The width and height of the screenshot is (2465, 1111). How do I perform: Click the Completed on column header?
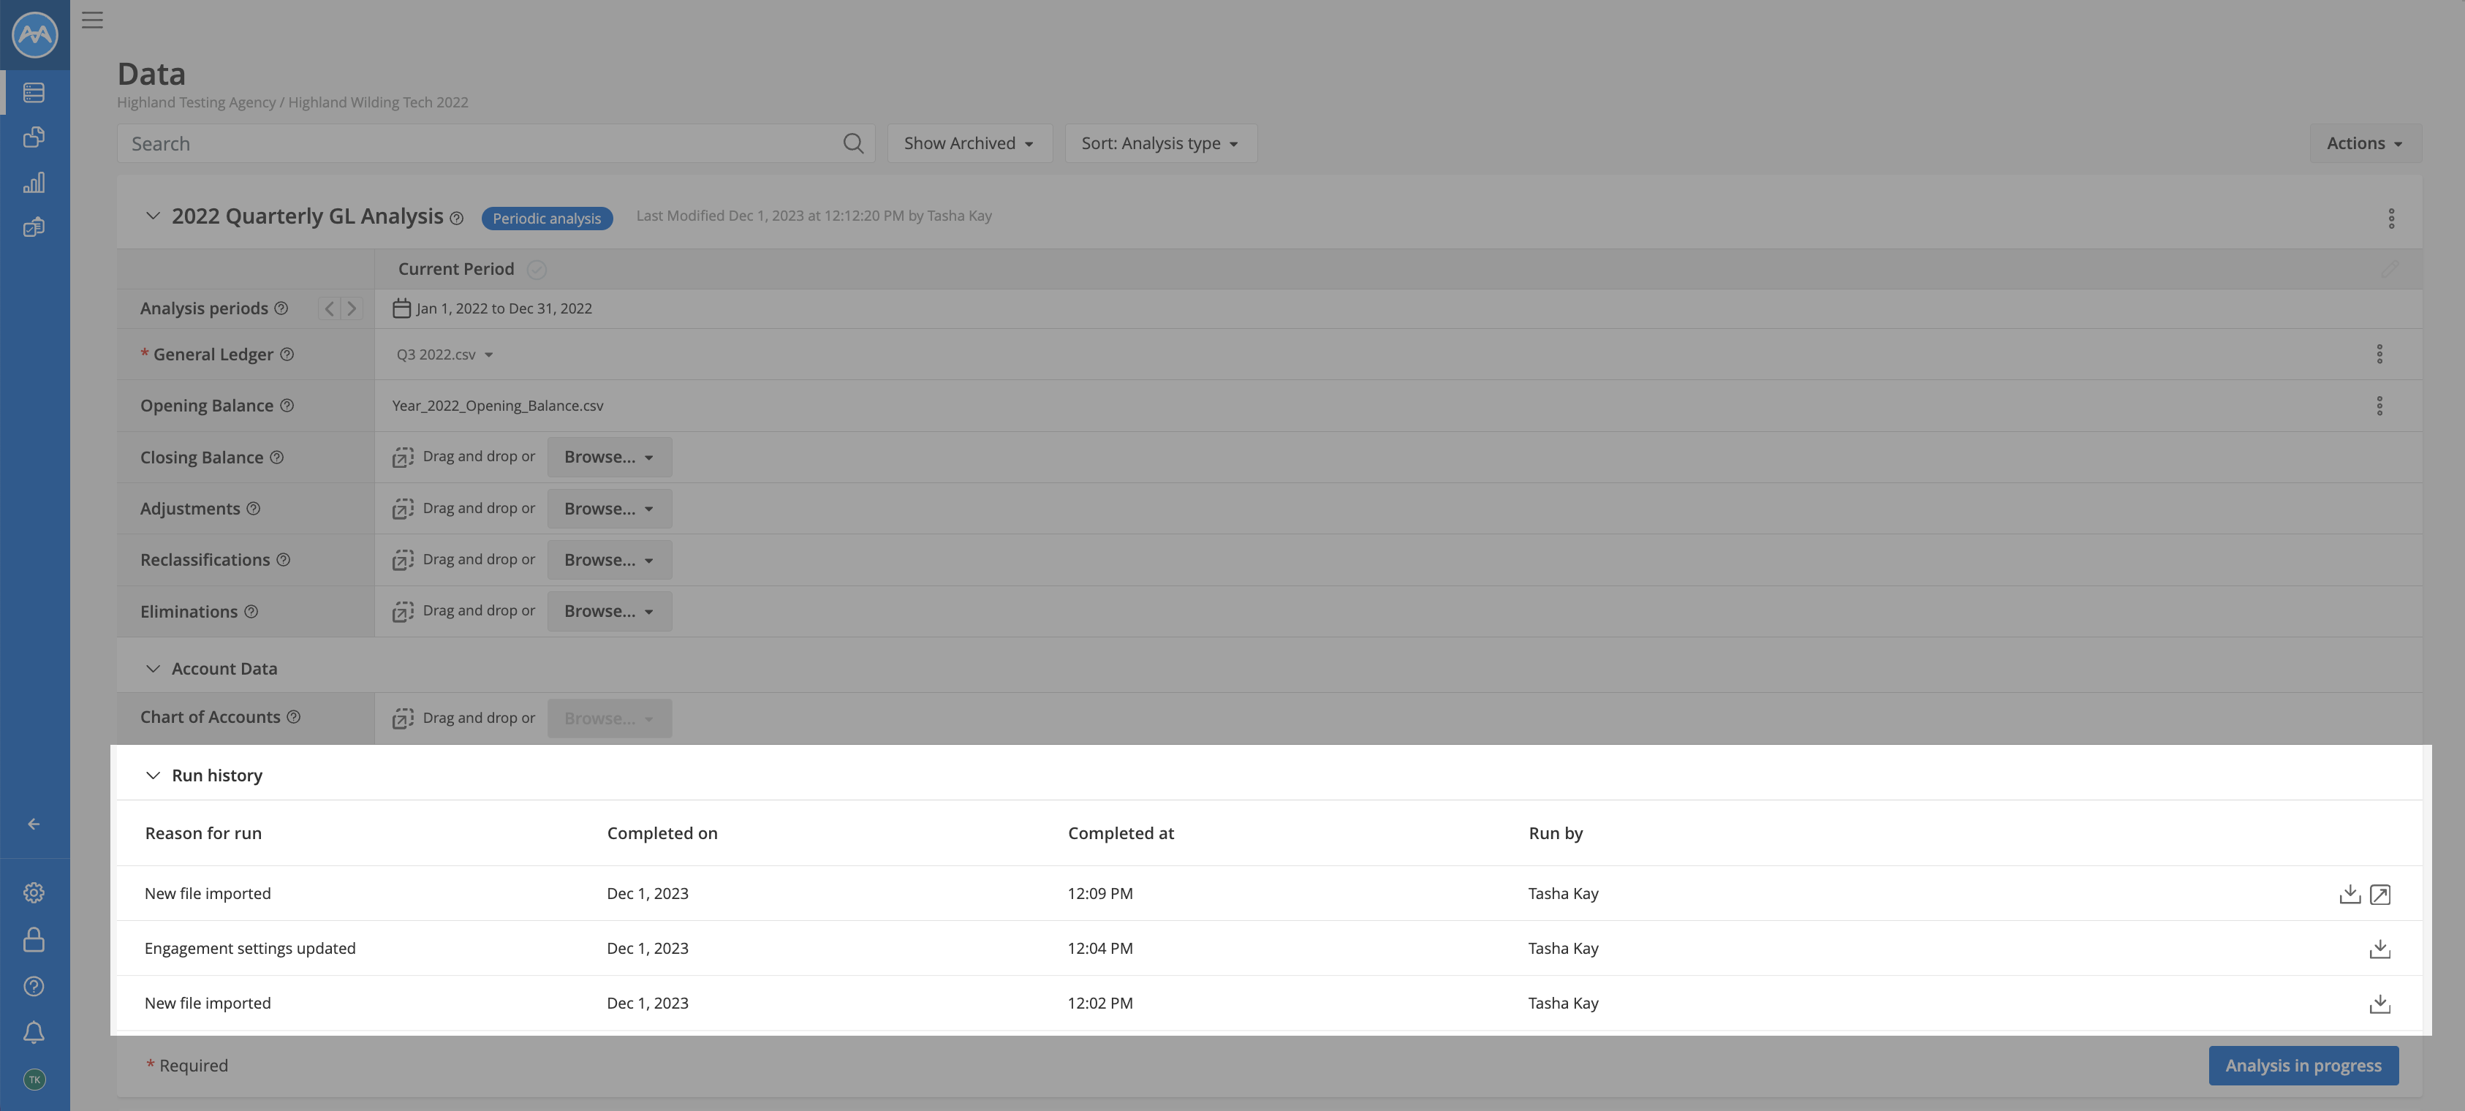coord(662,833)
